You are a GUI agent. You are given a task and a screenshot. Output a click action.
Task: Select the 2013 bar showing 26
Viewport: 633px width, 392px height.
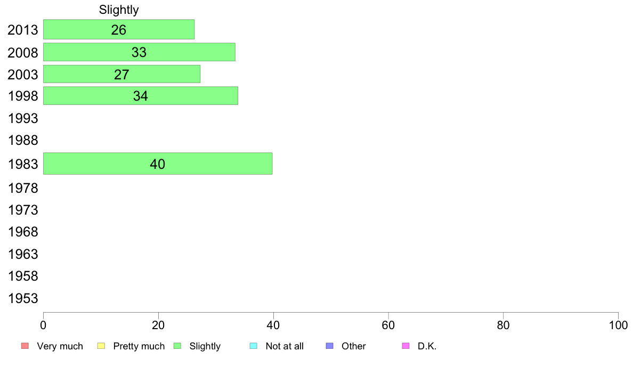(x=119, y=30)
